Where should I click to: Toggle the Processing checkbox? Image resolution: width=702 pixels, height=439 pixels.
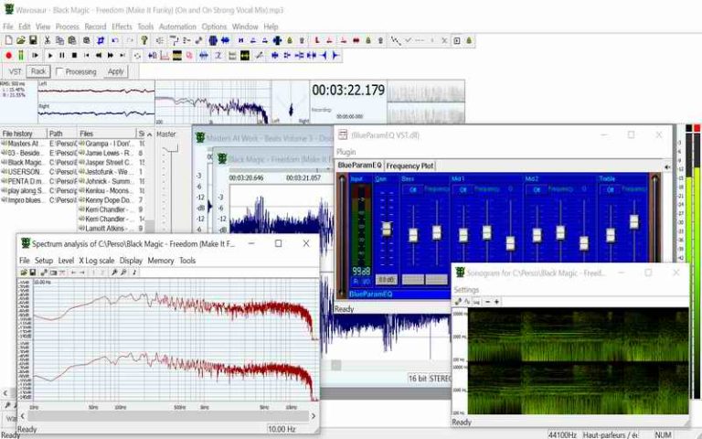click(x=58, y=71)
